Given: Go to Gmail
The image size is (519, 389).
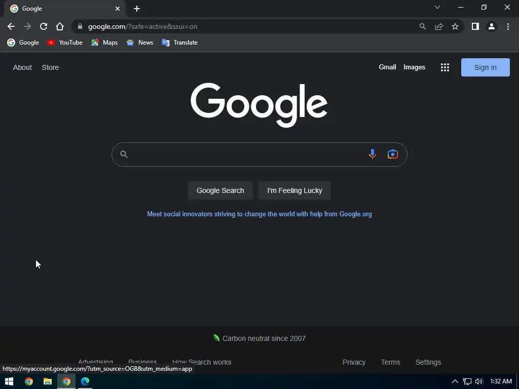Looking at the screenshot, I should [x=387, y=67].
